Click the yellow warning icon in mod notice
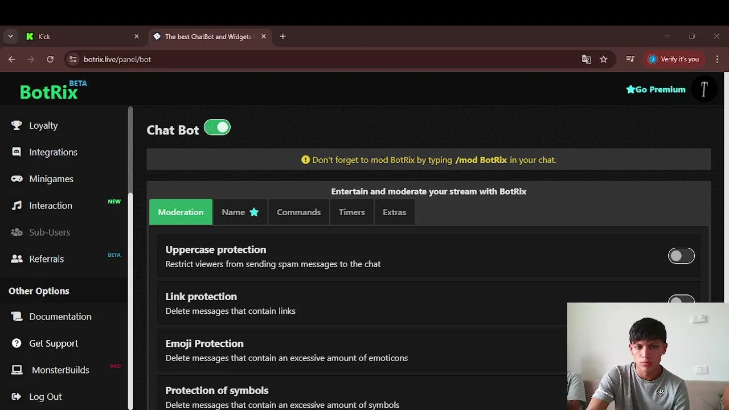Screen dimensions: 729x410 click(305, 160)
